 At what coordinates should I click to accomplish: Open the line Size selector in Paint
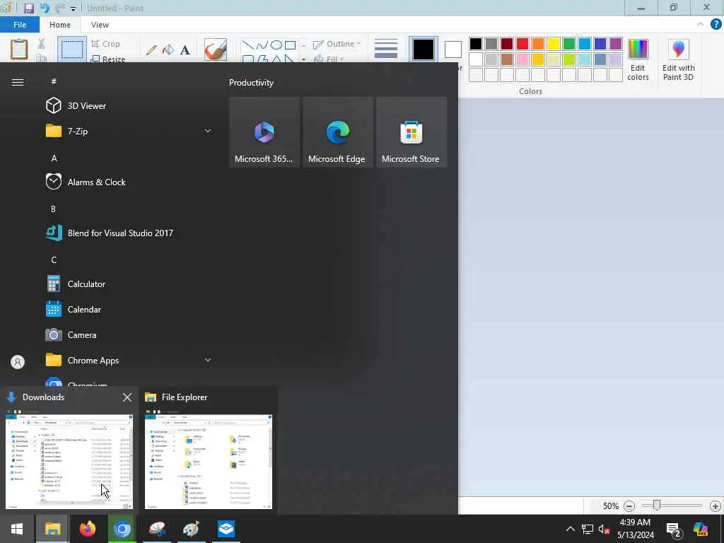pyautogui.click(x=386, y=49)
